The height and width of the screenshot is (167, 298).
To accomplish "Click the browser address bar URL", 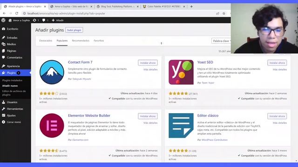I will (x=66, y=13).
